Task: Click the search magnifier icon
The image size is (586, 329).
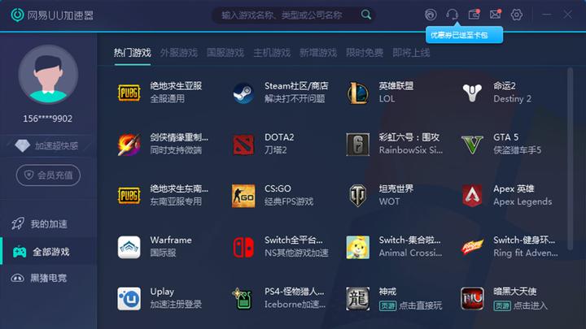Action: (x=366, y=15)
